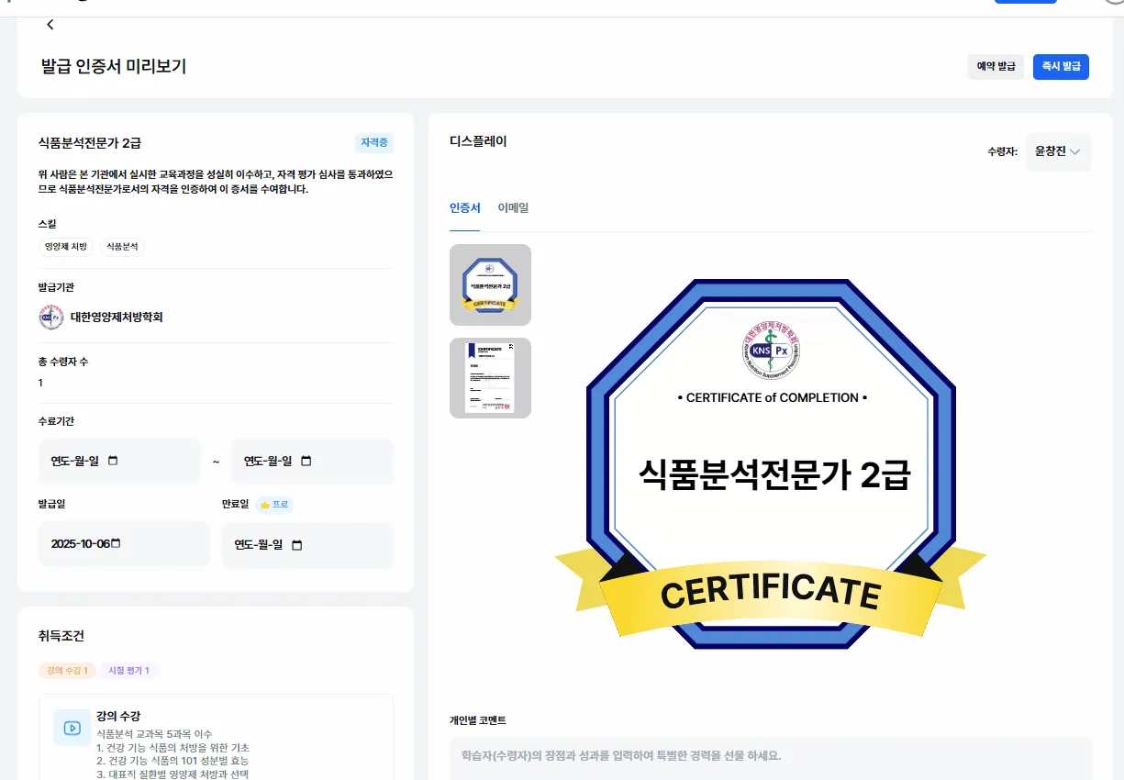Click text '2. 건강 기능 식품의 101 성분별 효능'
The width and height of the screenshot is (1124, 780).
coord(172,761)
